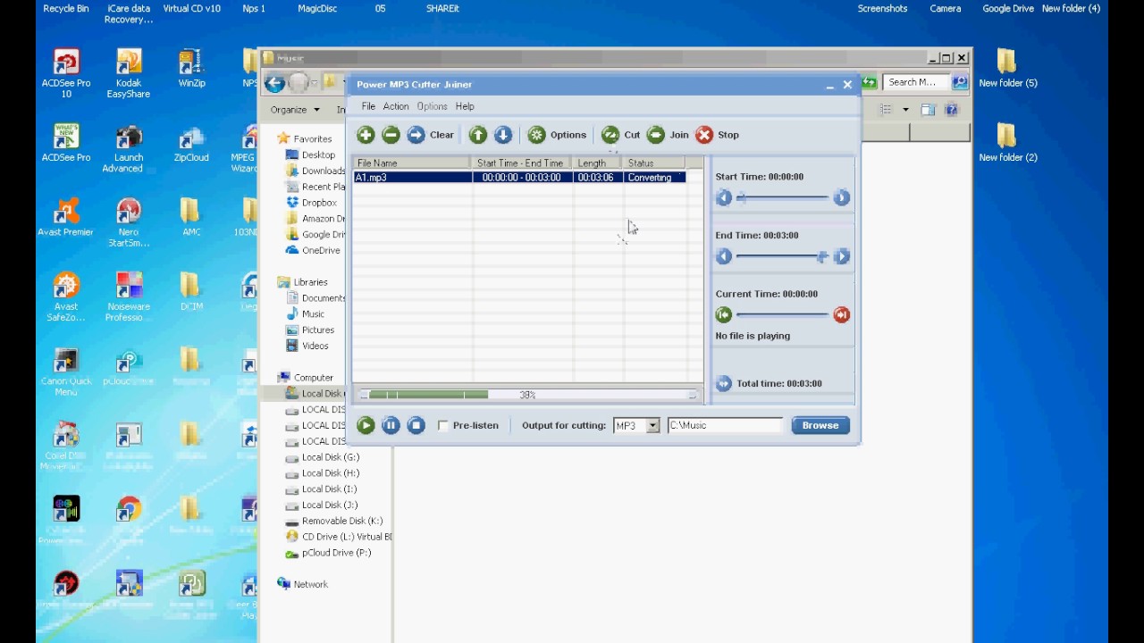This screenshot has width=1144, height=643.
Task: Select OneDrive in Explorer sidebar
Action: [x=313, y=251]
